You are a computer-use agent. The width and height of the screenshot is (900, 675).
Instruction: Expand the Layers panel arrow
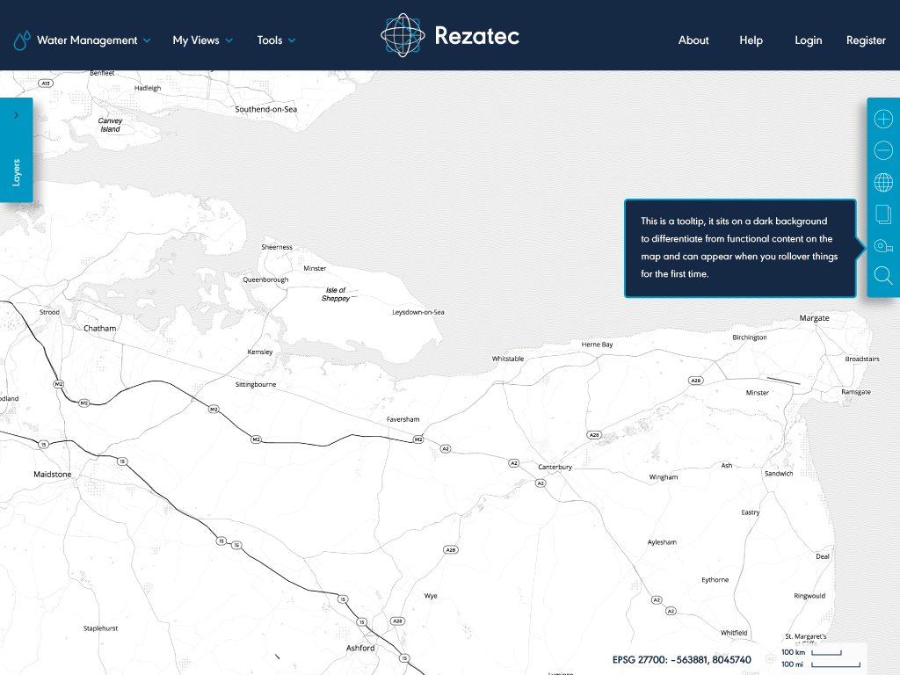pyautogui.click(x=16, y=115)
